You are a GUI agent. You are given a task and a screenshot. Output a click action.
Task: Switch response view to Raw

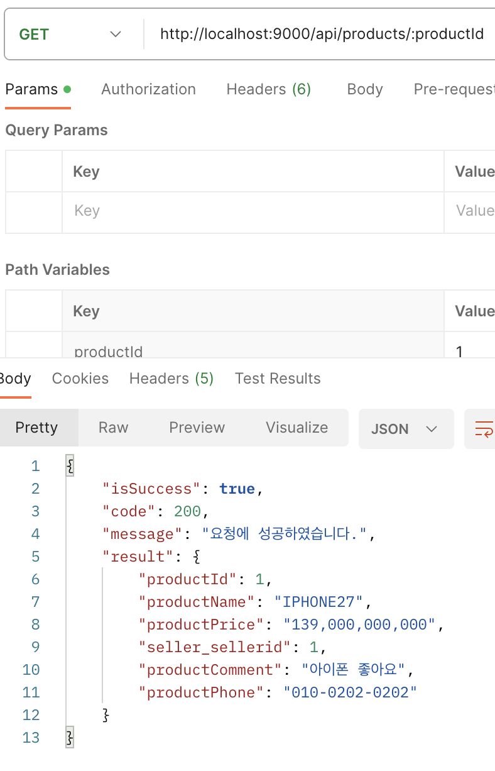pyautogui.click(x=114, y=428)
